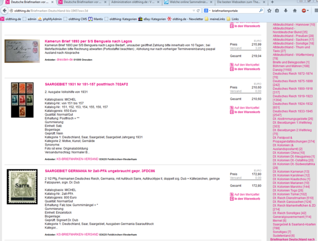This screenshot has width=318, height=241.
Task: Open the search engine selector dropdown
Action: (x=207, y=11)
